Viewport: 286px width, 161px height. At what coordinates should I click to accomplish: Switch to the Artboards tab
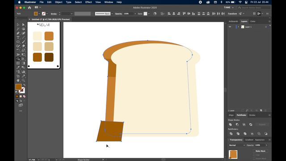pos(233,21)
